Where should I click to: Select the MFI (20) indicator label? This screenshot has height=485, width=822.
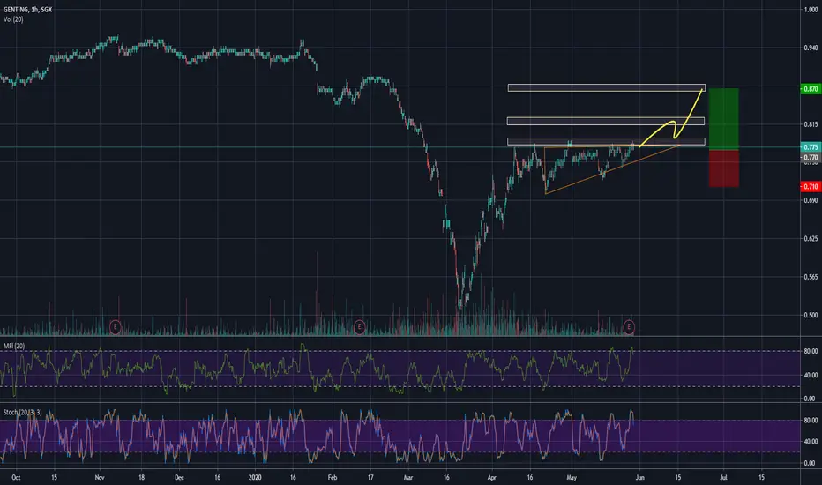pyautogui.click(x=14, y=346)
